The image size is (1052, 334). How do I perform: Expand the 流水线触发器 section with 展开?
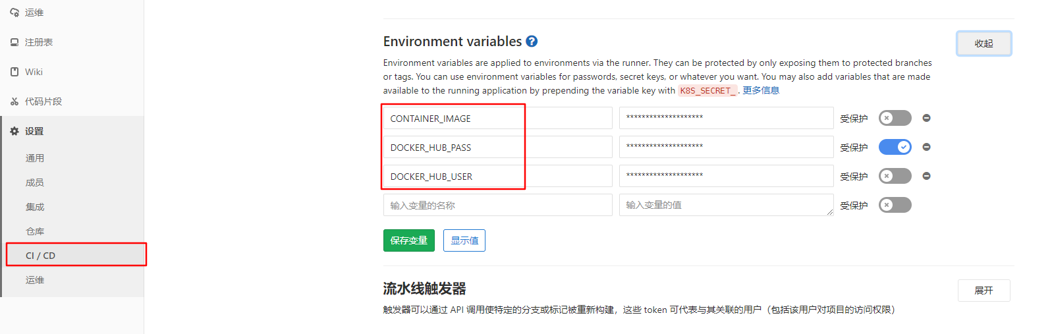(983, 291)
